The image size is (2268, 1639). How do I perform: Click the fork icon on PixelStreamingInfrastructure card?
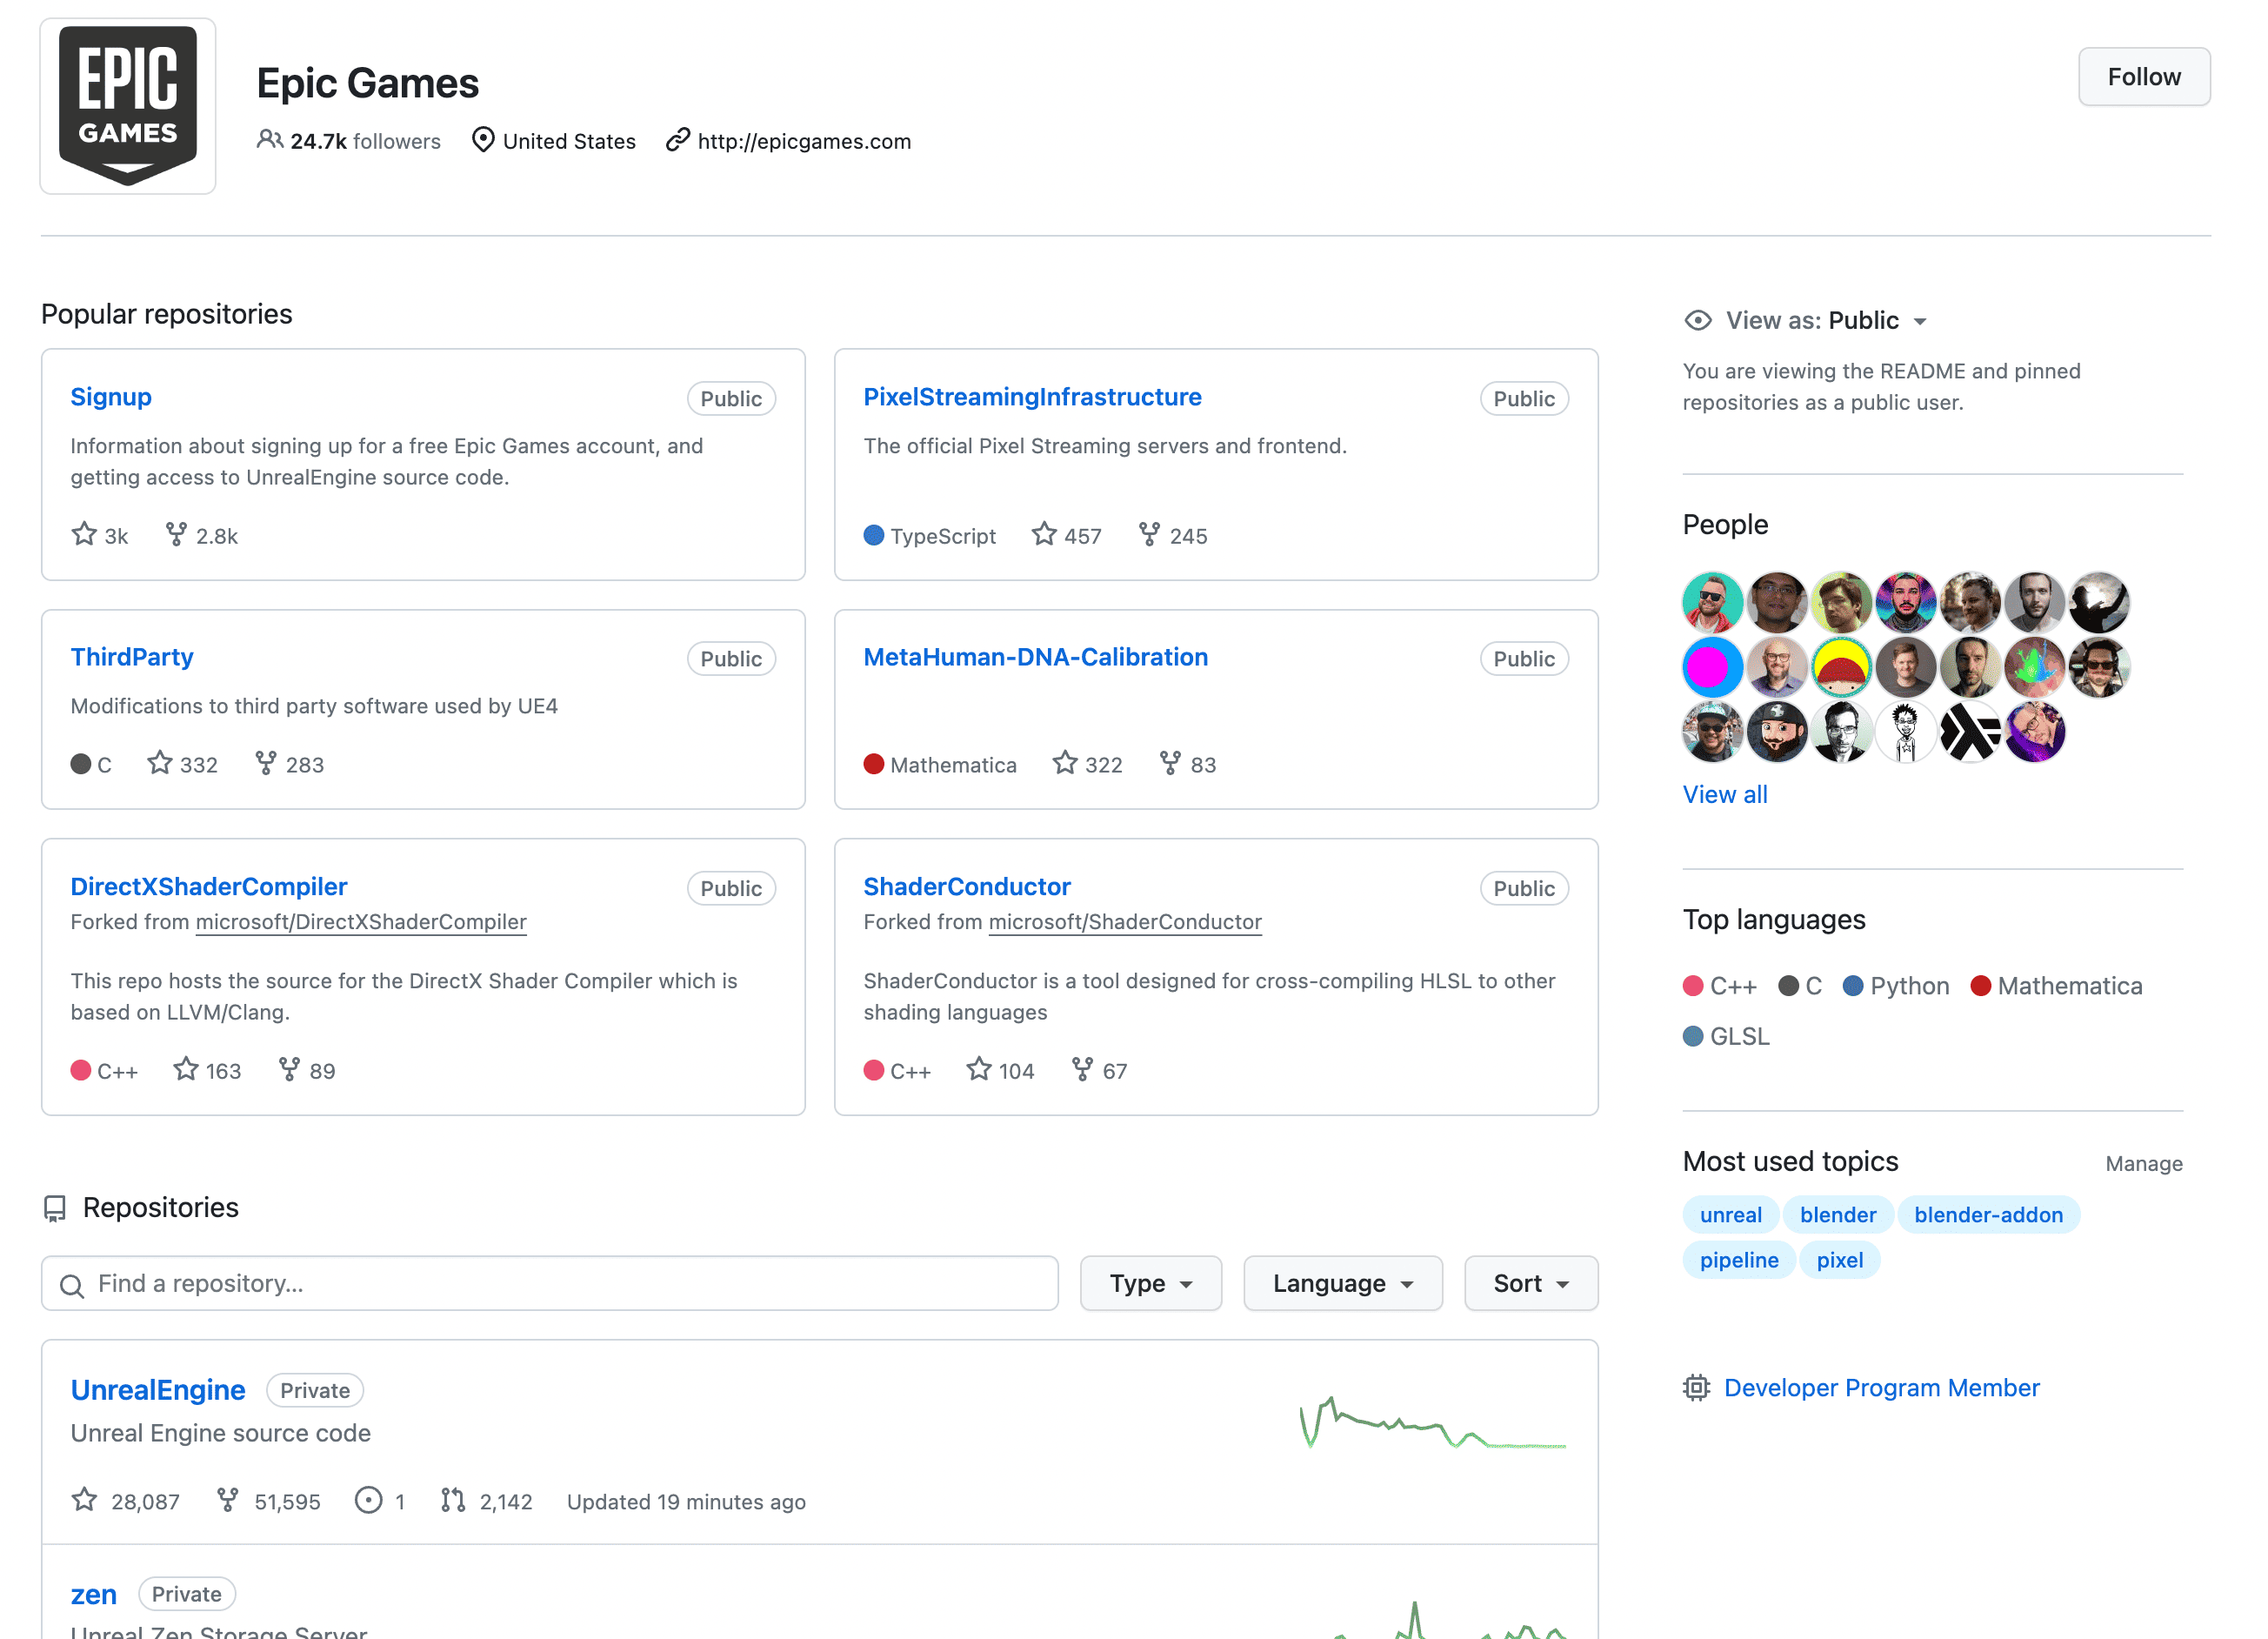(1149, 534)
